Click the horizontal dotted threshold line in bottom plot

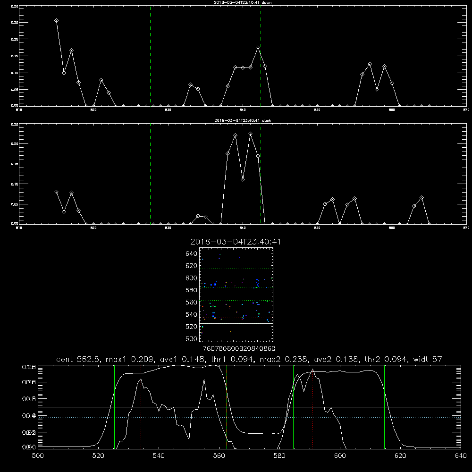249,418
